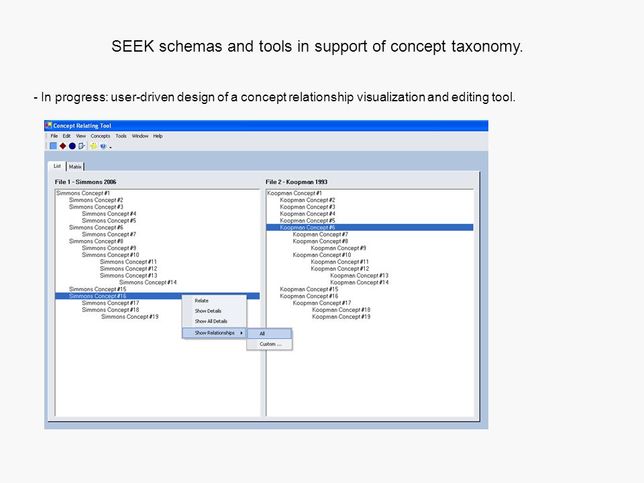
Task: Select Simmons Concept #2
Action: pyautogui.click(x=96, y=200)
